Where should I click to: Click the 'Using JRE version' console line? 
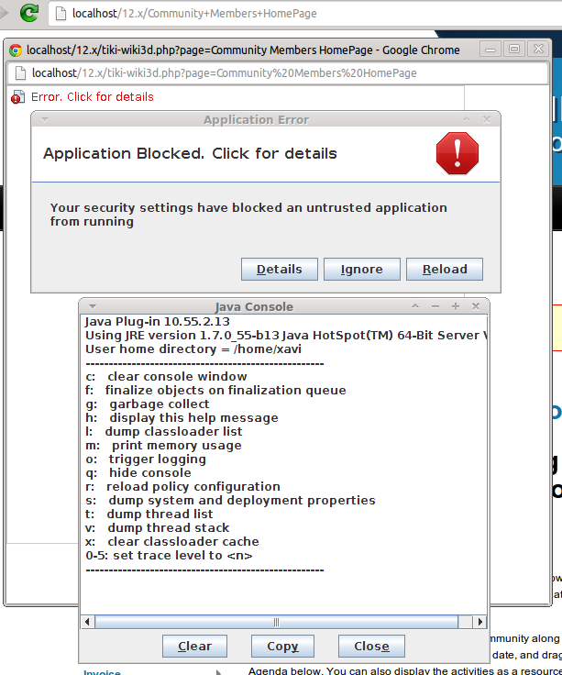[x=286, y=336]
